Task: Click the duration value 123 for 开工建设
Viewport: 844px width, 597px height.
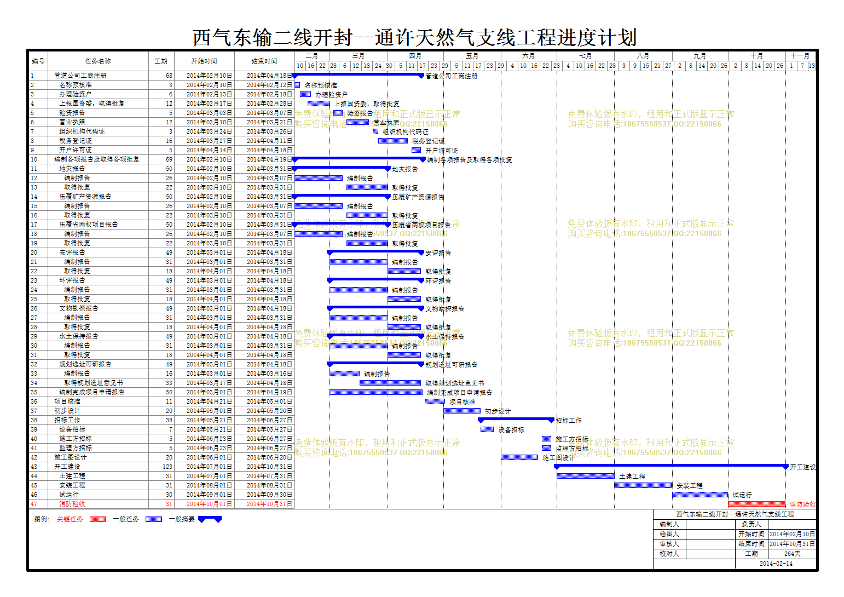Action: [167, 467]
